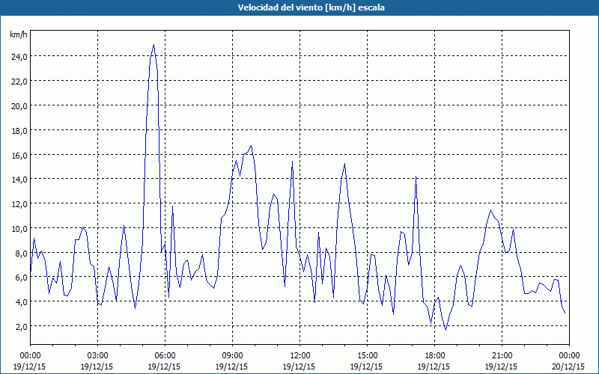Pick the 16,0 tick label

pyautogui.click(x=19, y=156)
